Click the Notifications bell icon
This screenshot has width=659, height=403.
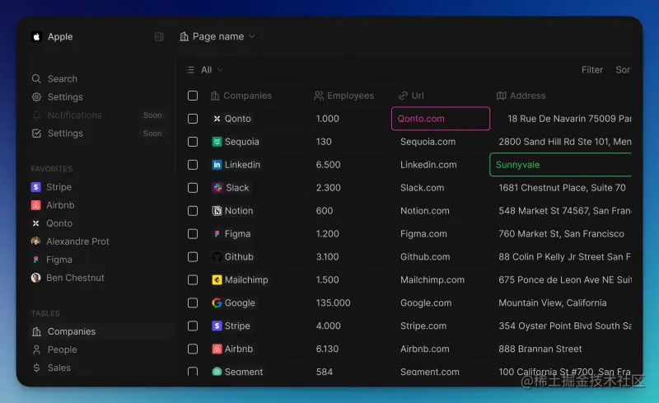pos(36,115)
